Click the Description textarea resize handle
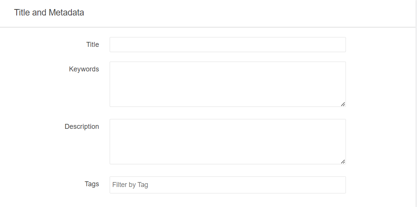 tap(343, 161)
